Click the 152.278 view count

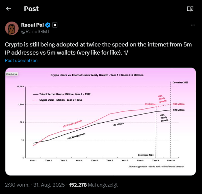point(78,185)
